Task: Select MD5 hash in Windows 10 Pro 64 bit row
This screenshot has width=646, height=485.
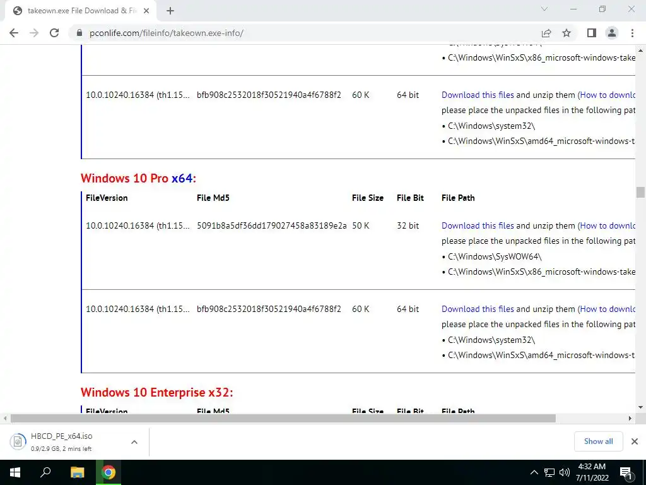Action: (269, 309)
